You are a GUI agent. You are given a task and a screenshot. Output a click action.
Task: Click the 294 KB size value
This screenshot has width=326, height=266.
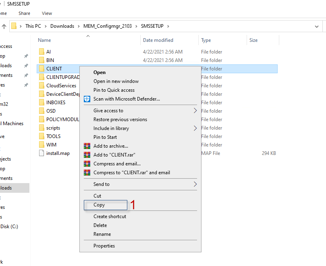point(269,153)
